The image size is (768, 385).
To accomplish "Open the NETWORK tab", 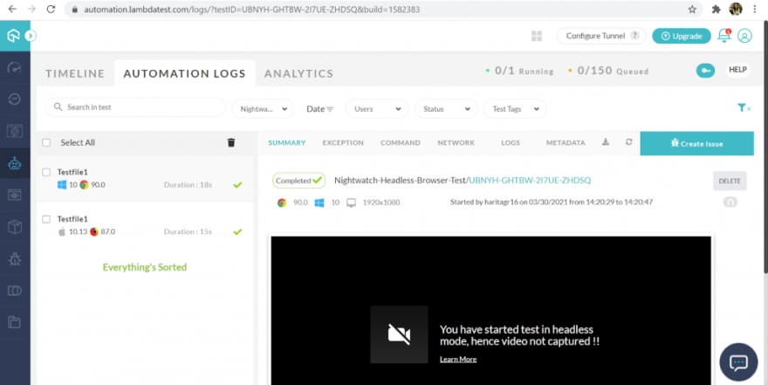I will (x=456, y=142).
